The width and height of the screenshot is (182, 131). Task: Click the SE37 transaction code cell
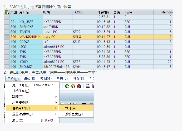84,62
